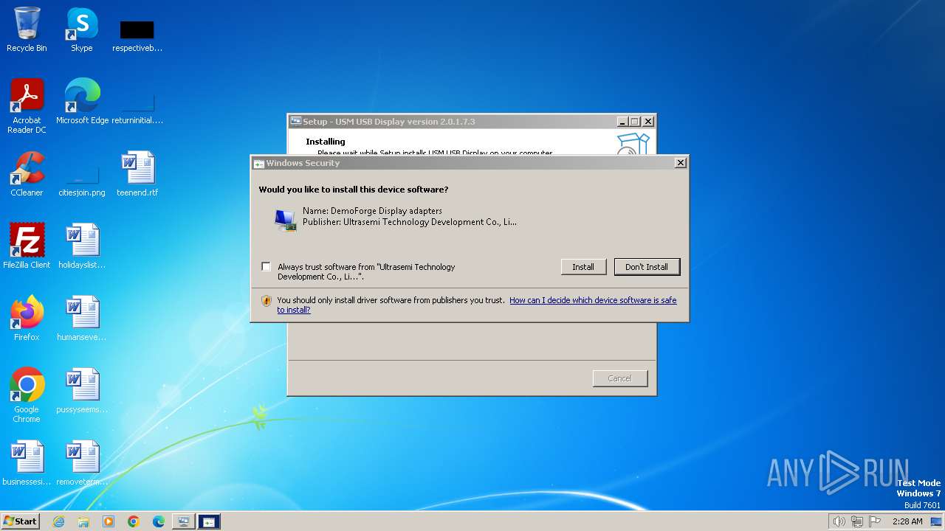945x531 pixels.
Task: Launch Edge from the taskbar
Action: click(x=159, y=521)
